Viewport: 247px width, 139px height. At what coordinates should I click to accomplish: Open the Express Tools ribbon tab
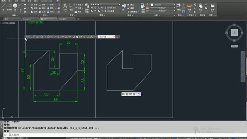[46, 1]
